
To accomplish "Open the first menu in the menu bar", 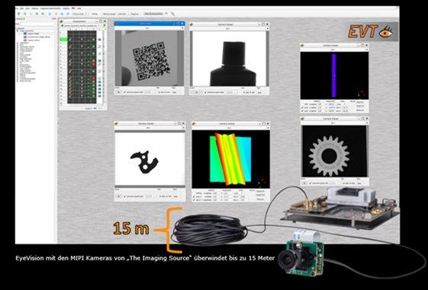I will point(16,8).
